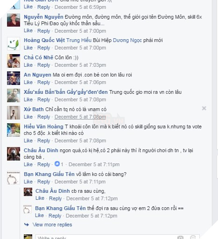Image resolution: width=218 pixels, height=239 pixels.
Task: Click Chả Có Nhê's profile avatar
Action: coord(14,61)
